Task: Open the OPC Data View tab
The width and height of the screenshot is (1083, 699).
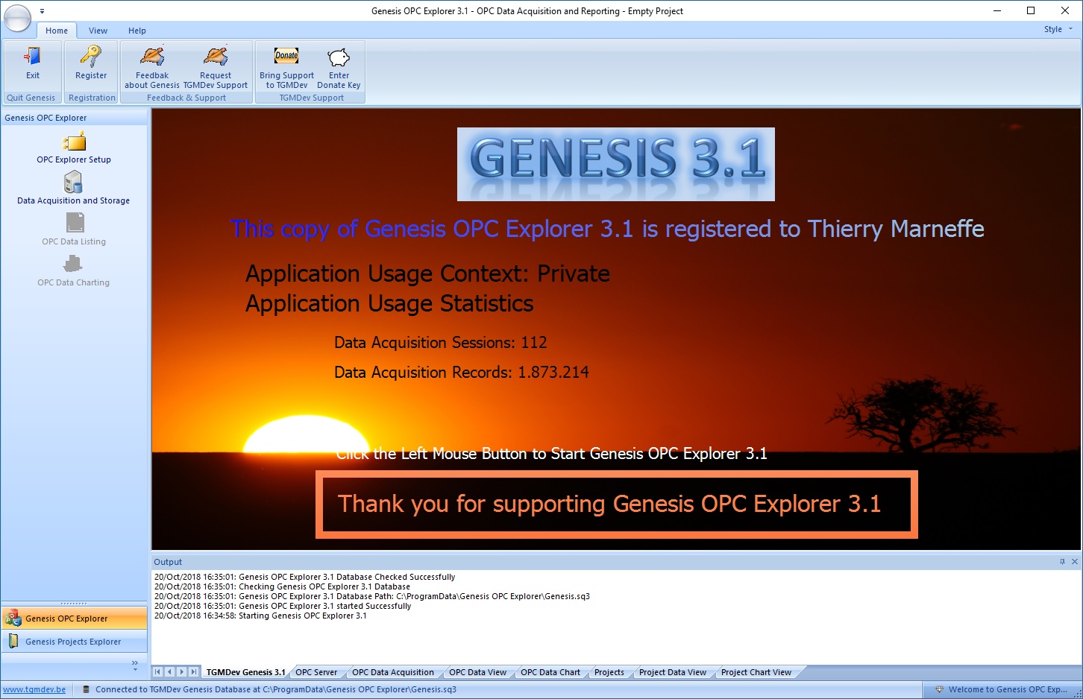Action: [477, 672]
